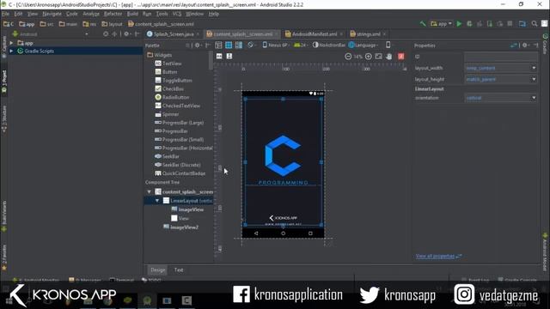Image resolution: width=550 pixels, height=309 pixels.
Task: Select imageView in component tree
Action: tap(187, 209)
